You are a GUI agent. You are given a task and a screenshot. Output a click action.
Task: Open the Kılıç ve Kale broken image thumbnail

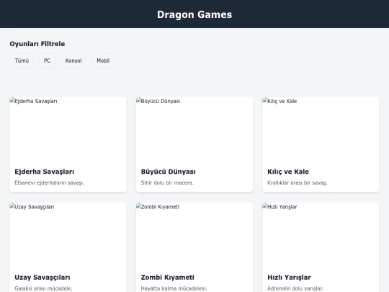pos(321,129)
